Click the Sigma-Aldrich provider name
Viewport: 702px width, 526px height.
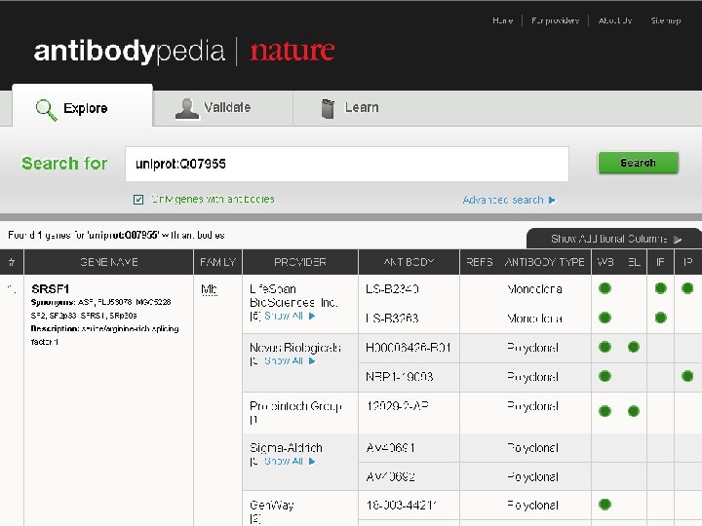[x=286, y=448]
